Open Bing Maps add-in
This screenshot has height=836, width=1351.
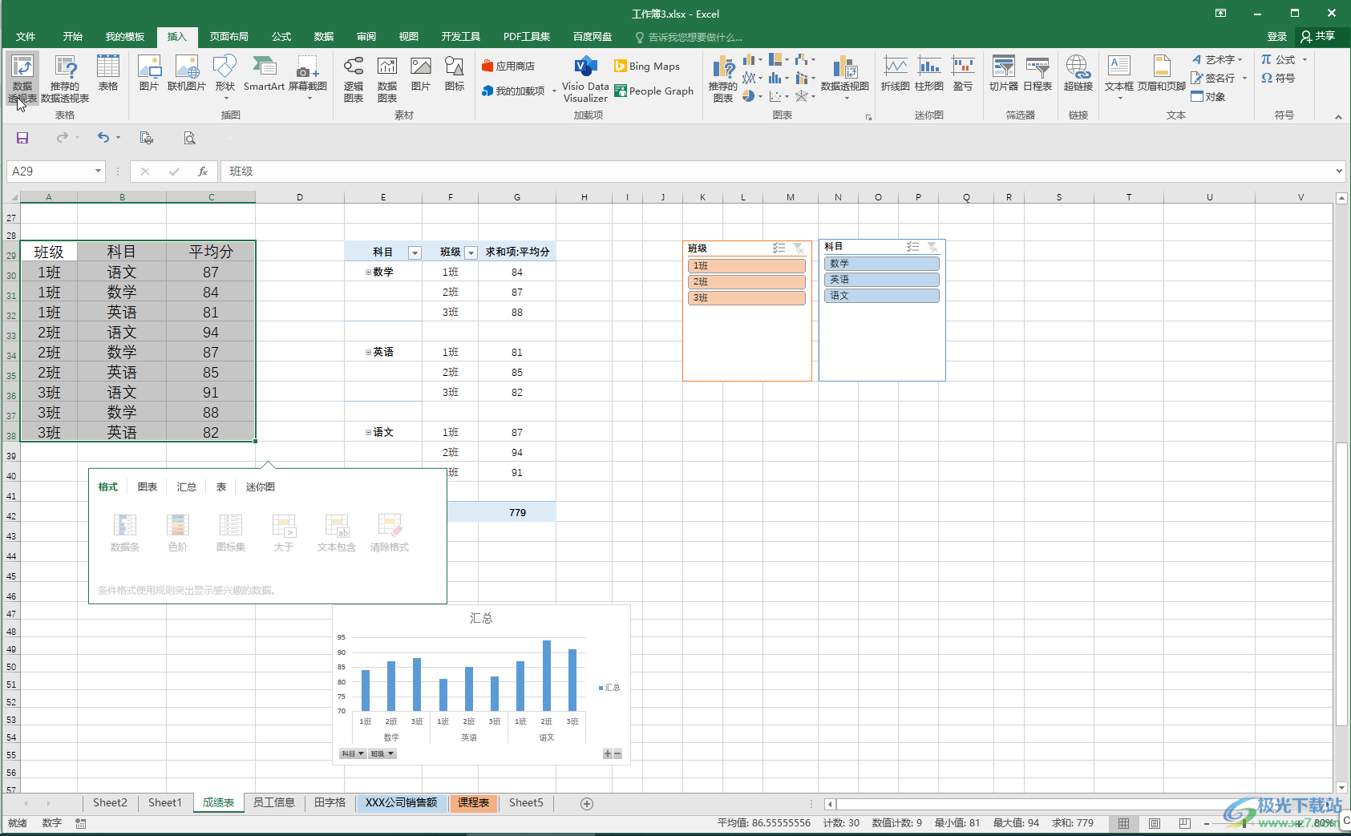(x=647, y=67)
